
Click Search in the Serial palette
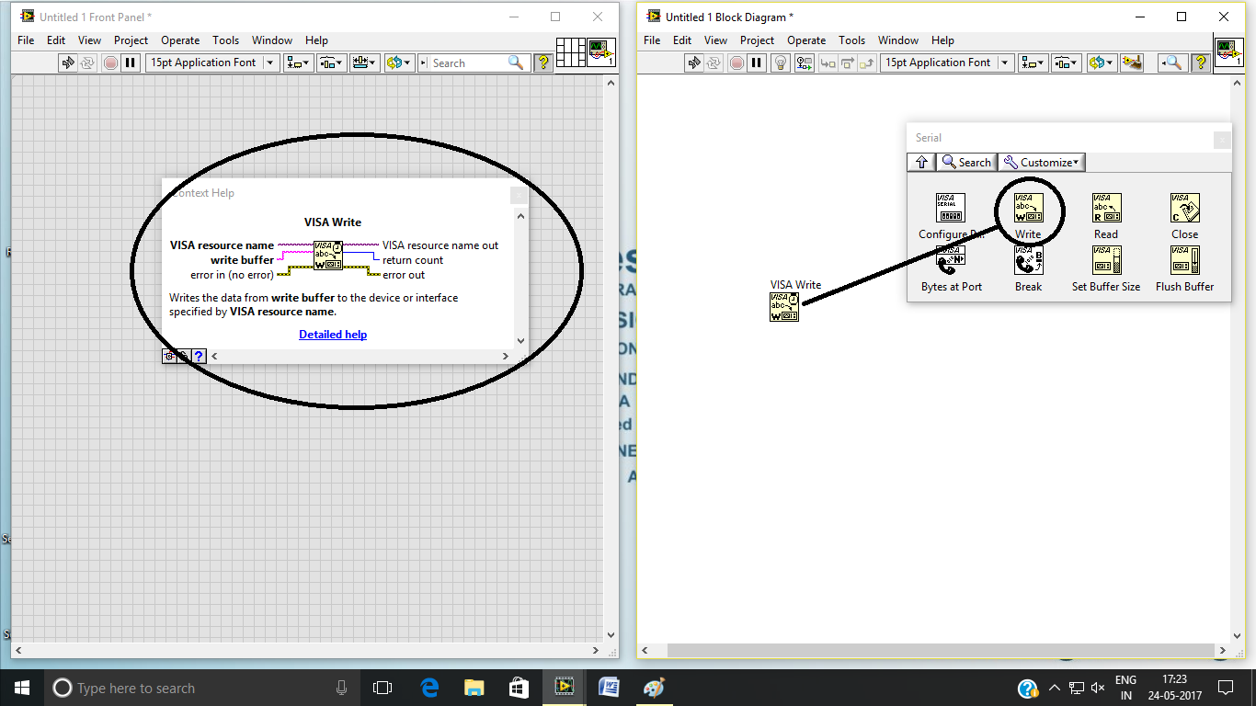pos(966,162)
